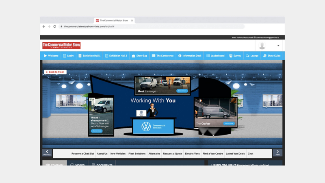This screenshot has width=325, height=183.
Task: Switch to the Videos tab
Action: tap(78, 163)
